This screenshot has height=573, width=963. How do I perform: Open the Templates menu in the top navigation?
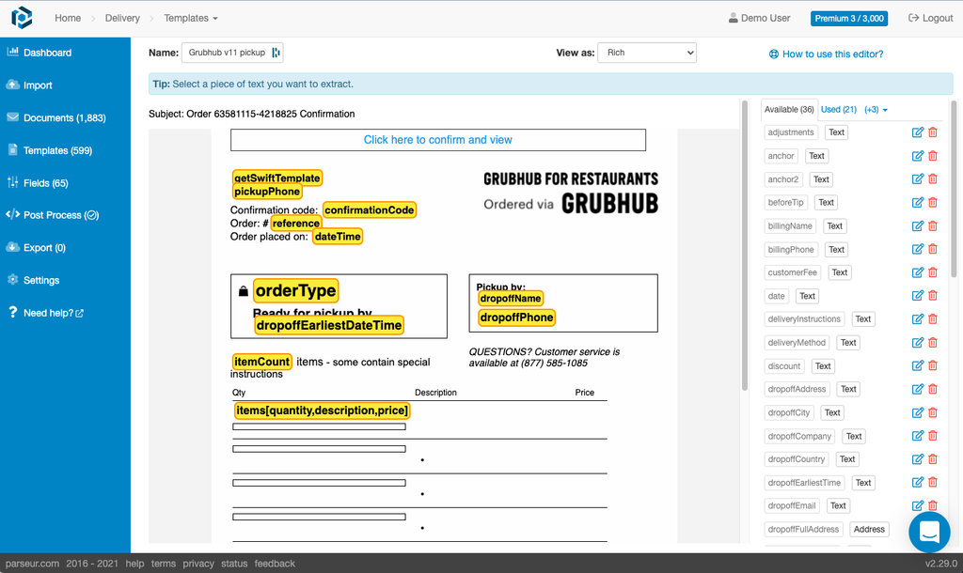(190, 17)
